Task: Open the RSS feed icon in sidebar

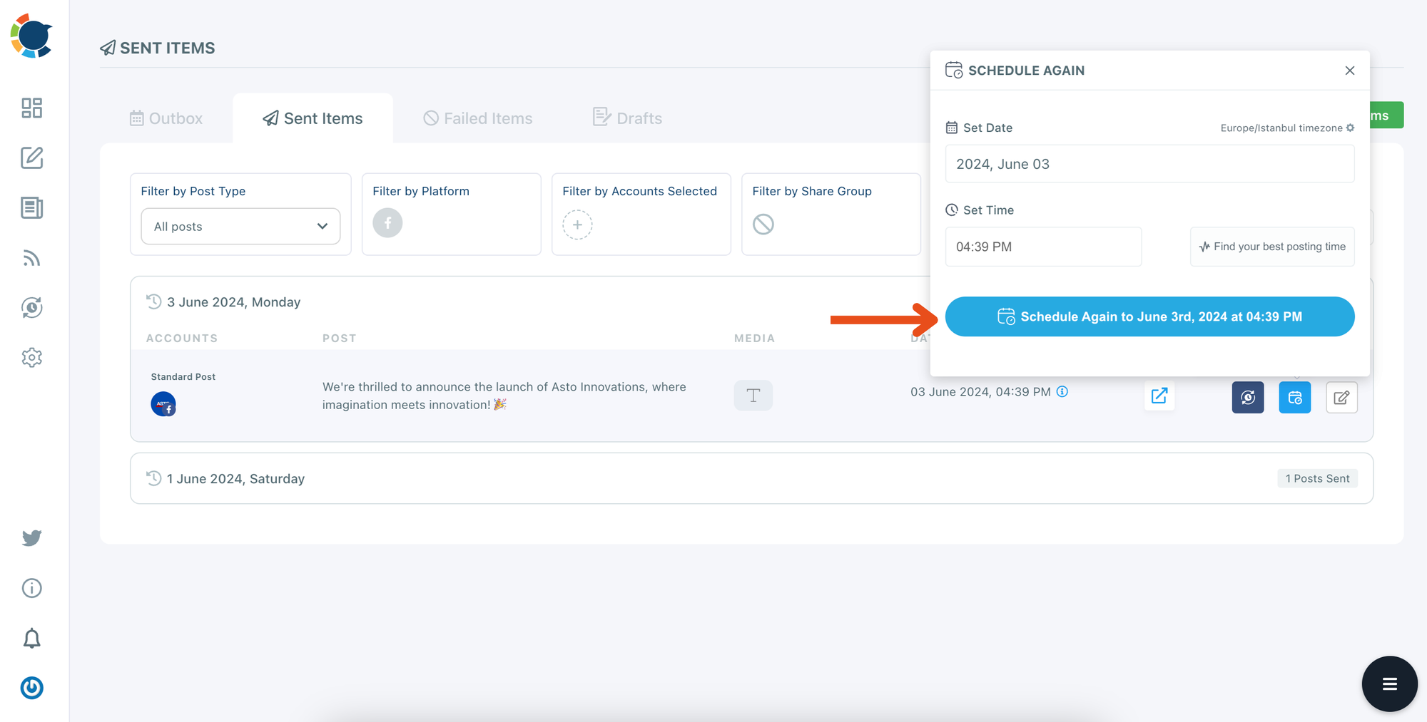Action: (x=32, y=257)
